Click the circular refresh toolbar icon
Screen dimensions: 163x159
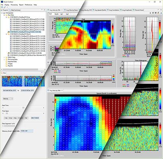pyautogui.click(x=153, y=13)
